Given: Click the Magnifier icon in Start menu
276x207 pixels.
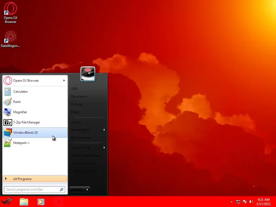Looking at the screenshot, I should [8, 112].
